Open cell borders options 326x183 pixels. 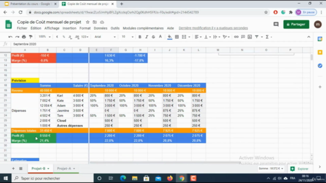click(177, 37)
